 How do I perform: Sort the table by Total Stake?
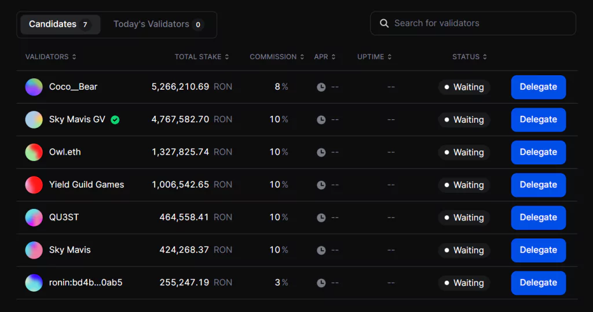pyautogui.click(x=202, y=57)
